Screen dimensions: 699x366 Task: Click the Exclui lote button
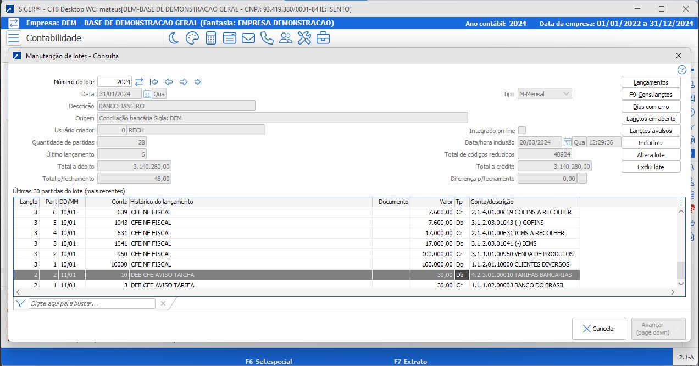point(651,167)
